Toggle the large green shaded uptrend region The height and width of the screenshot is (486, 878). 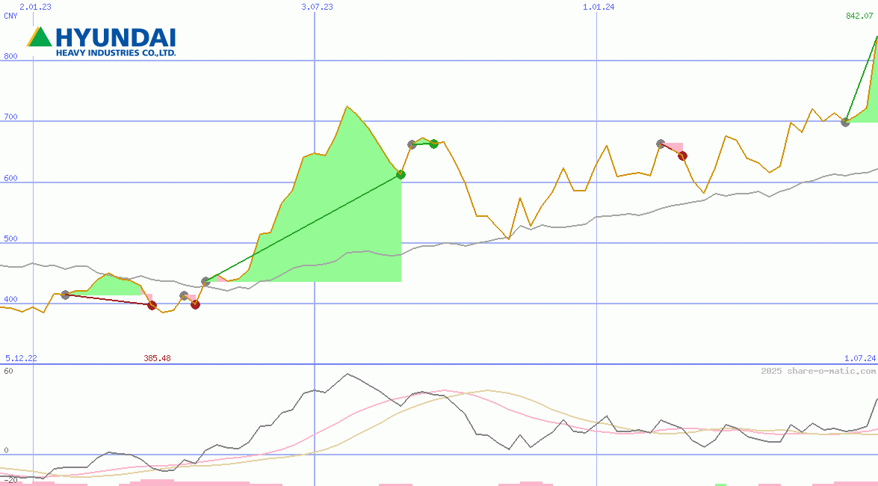[x=336, y=224]
